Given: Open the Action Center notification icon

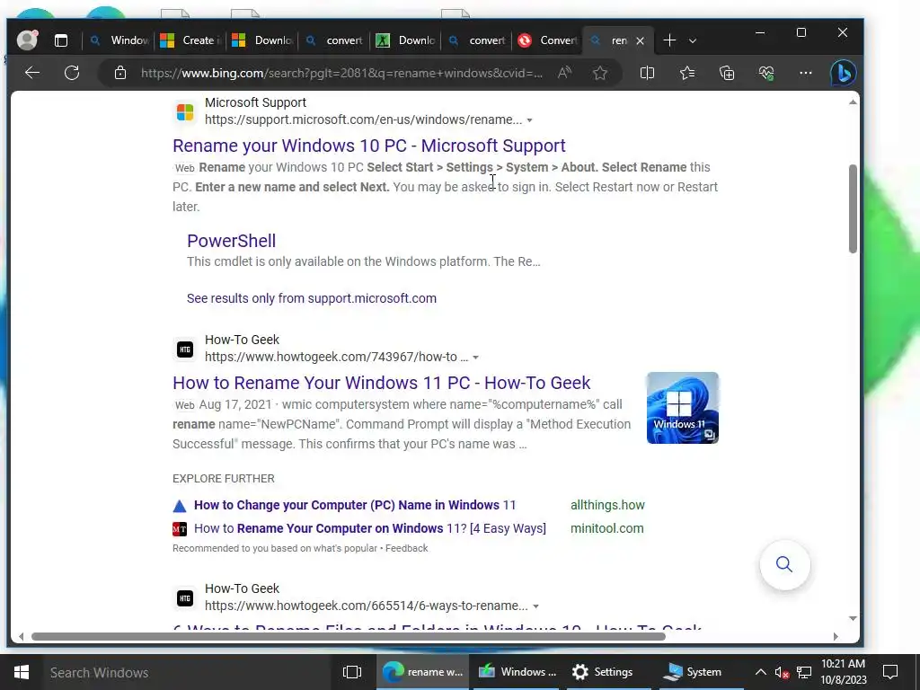Looking at the screenshot, I should pyautogui.click(x=890, y=672).
